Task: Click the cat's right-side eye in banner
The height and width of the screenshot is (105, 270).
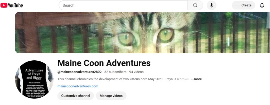Action: [166, 36]
